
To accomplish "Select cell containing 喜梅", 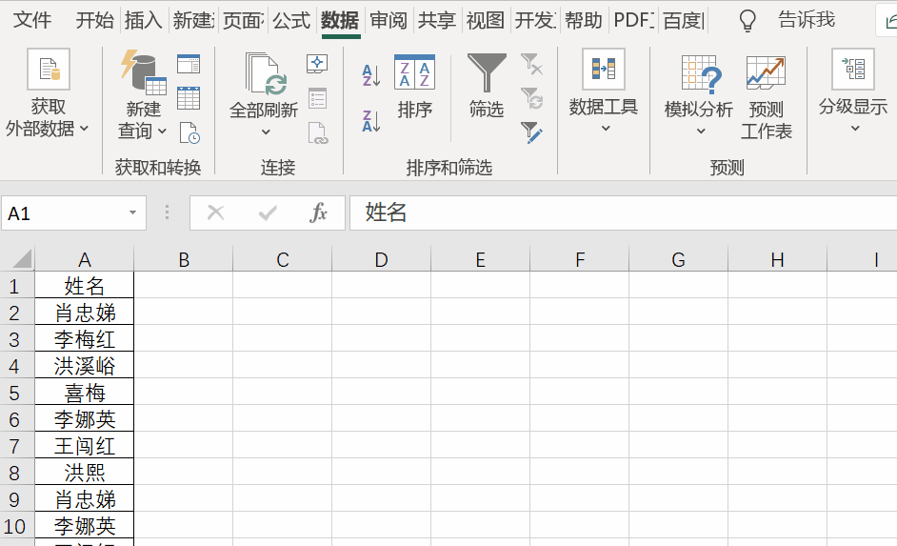I will pos(84,393).
